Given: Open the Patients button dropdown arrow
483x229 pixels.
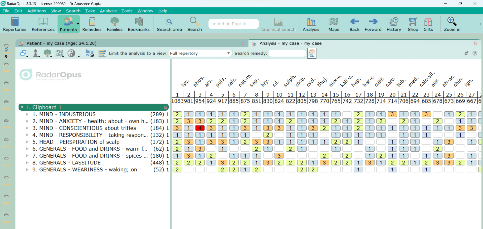Looking at the screenshot, I should pyautogui.click(x=78, y=24).
